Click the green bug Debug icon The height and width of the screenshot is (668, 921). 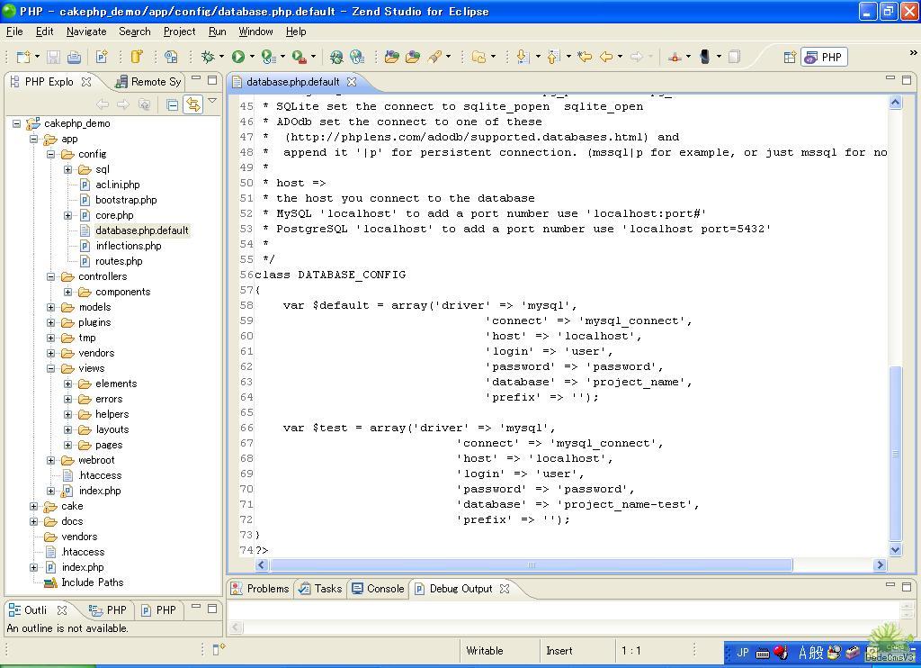click(208, 57)
